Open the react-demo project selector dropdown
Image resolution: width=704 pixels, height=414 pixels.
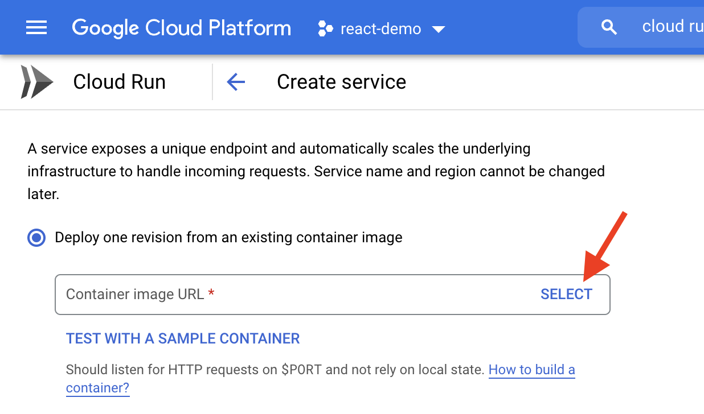(382, 28)
